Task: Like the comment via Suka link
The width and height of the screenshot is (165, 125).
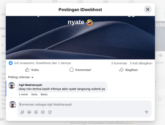Action: (34, 94)
